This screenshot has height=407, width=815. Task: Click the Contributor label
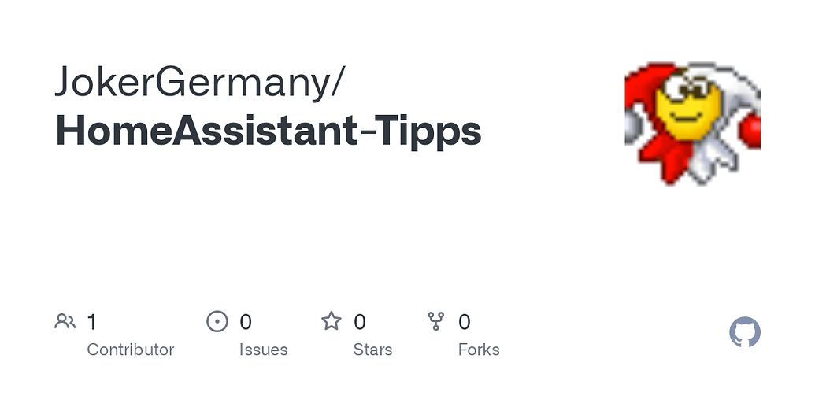coord(130,350)
